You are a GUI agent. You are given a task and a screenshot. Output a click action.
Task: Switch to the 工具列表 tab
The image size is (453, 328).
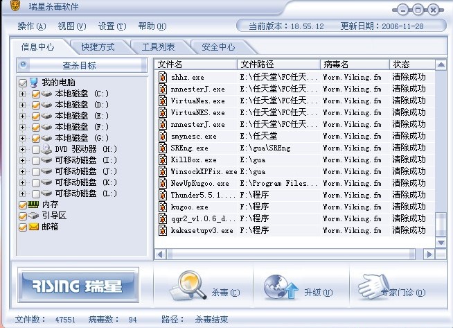pos(159,47)
